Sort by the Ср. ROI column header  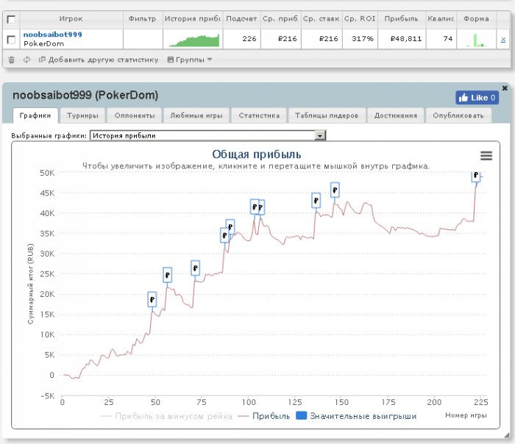point(360,18)
